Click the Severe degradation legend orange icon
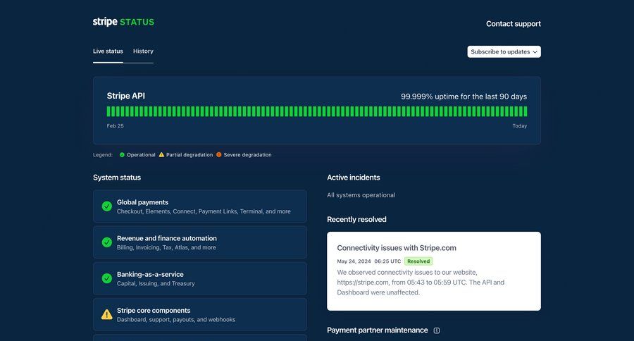Image resolution: width=634 pixels, height=341 pixels. point(219,155)
